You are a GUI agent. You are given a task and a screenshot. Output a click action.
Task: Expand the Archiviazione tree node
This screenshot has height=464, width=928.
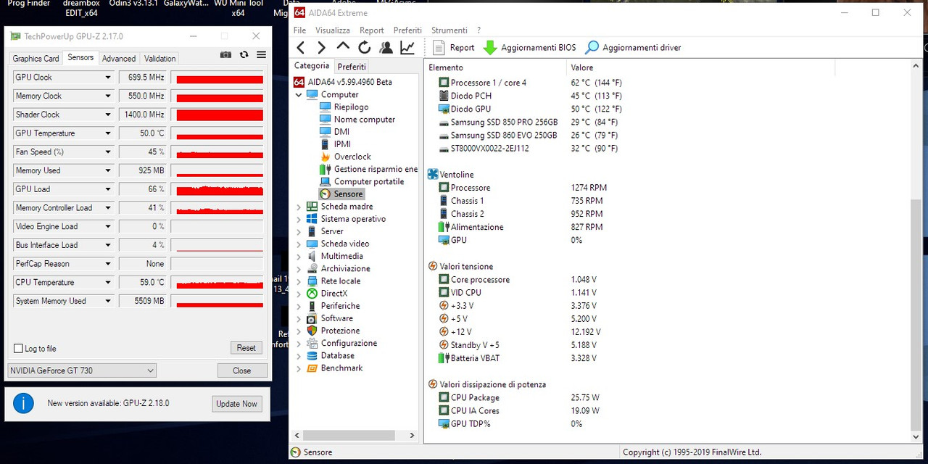(298, 269)
